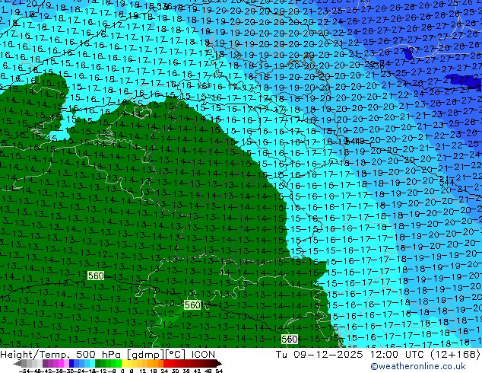Screen dimensions: 482x373
Task: Click the map title Height/Temp. 500 hPa
Action: [60, 355]
